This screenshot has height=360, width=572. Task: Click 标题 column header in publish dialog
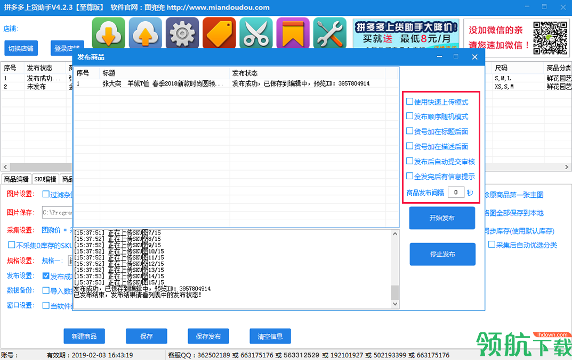point(165,73)
